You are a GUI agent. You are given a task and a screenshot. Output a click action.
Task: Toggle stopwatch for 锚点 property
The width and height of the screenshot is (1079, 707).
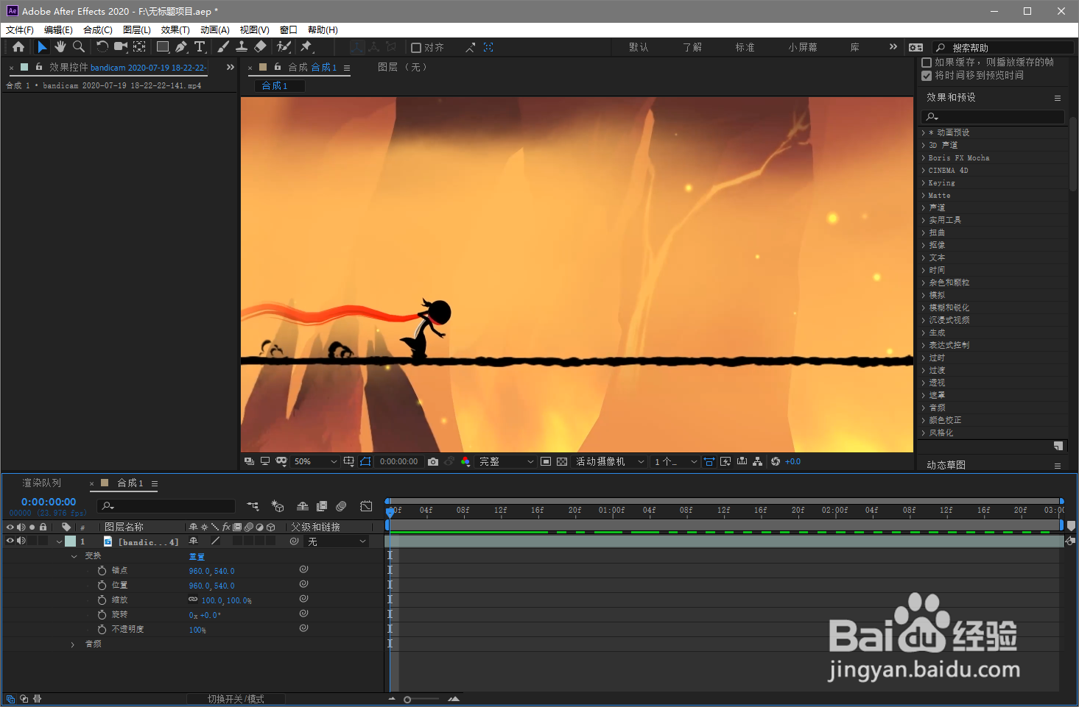[x=102, y=570]
